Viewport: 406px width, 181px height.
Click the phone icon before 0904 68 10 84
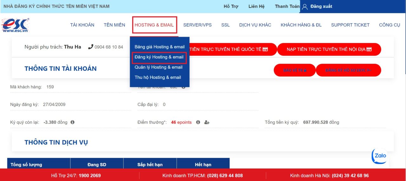point(91,47)
